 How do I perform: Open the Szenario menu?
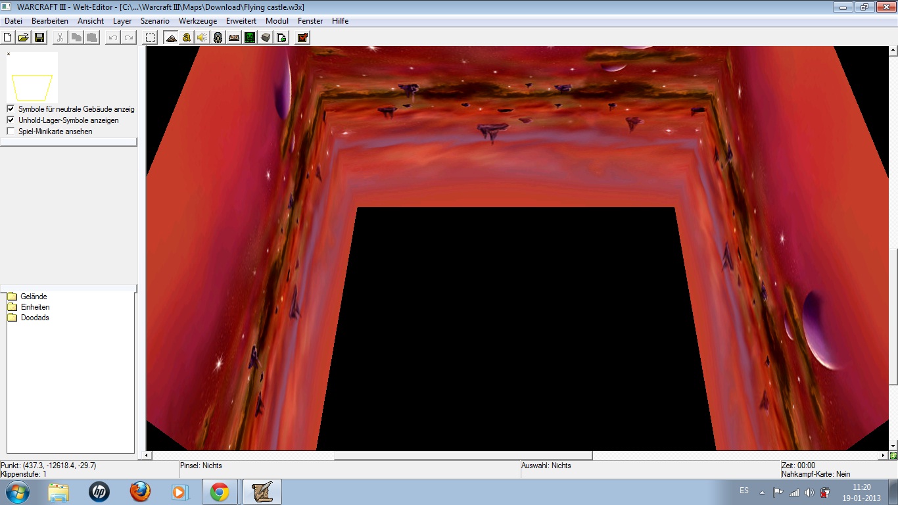point(155,21)
